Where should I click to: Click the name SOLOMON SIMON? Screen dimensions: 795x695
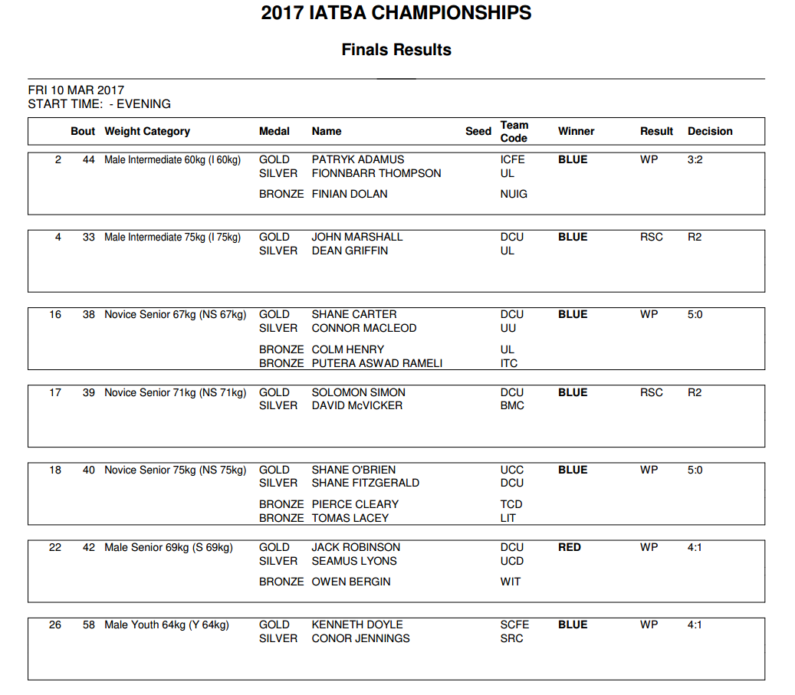pyautogui.click(x=358, y=392)
